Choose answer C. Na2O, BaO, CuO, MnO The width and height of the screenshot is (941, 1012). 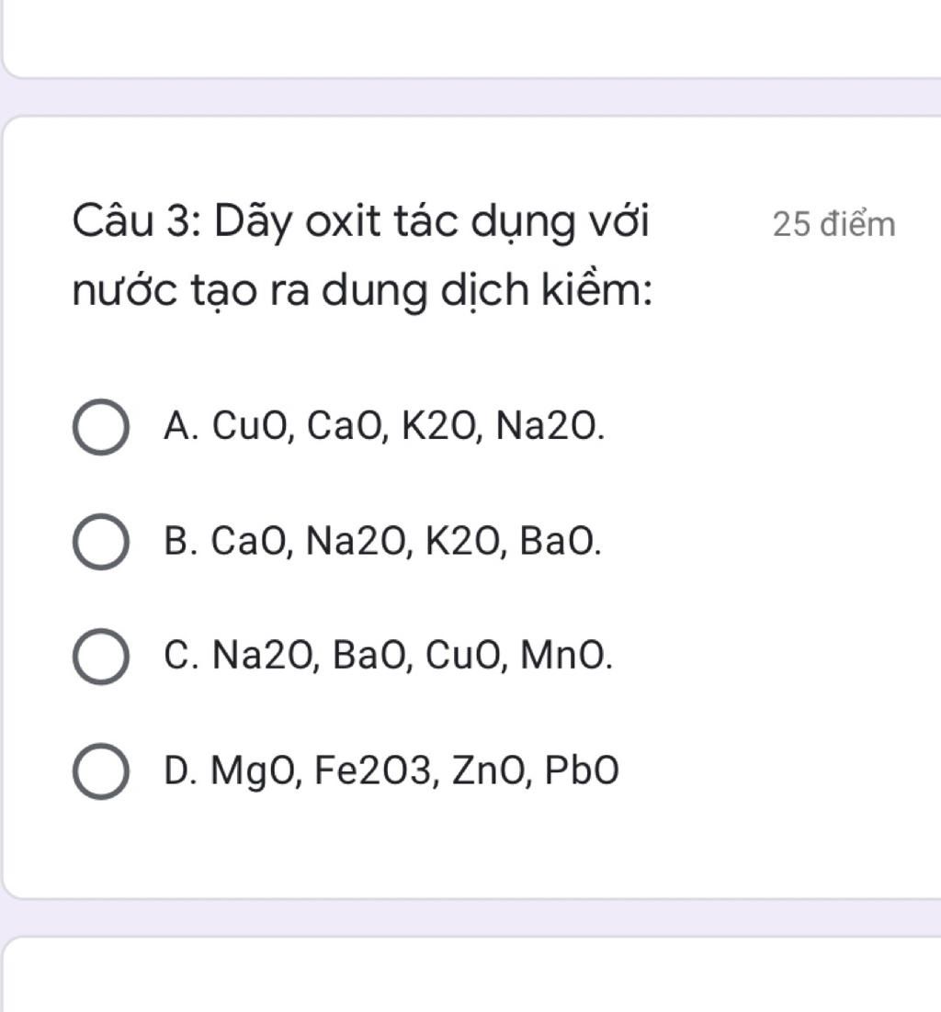click(x=389, y=657)
